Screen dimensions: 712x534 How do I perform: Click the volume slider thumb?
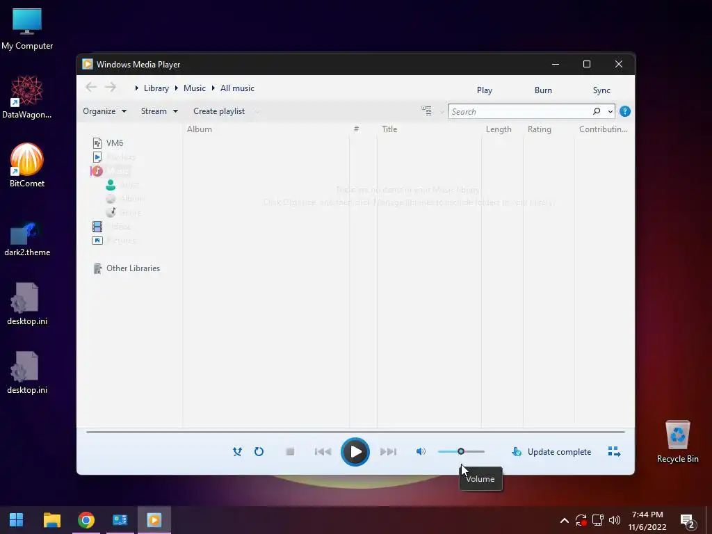point(461,451)
